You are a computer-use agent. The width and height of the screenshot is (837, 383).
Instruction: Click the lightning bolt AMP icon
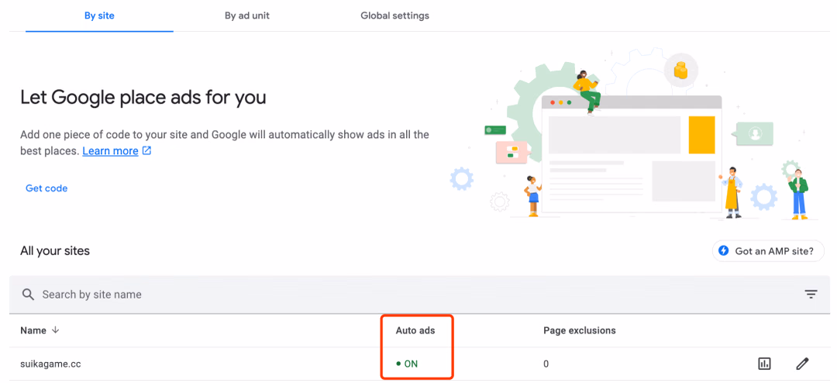(724, 251)
